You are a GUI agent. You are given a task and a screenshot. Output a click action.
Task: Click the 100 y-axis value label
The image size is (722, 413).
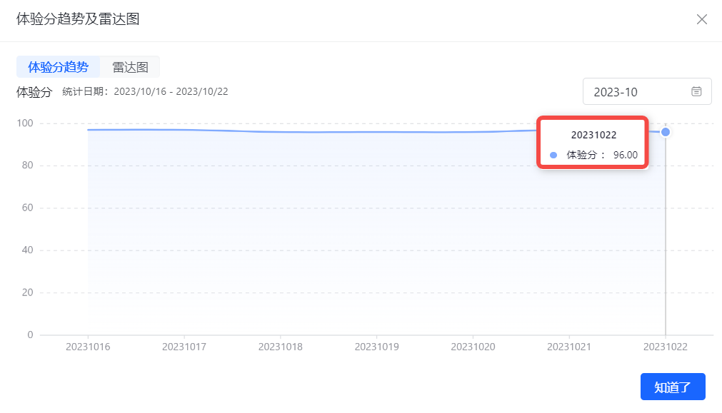25,123
